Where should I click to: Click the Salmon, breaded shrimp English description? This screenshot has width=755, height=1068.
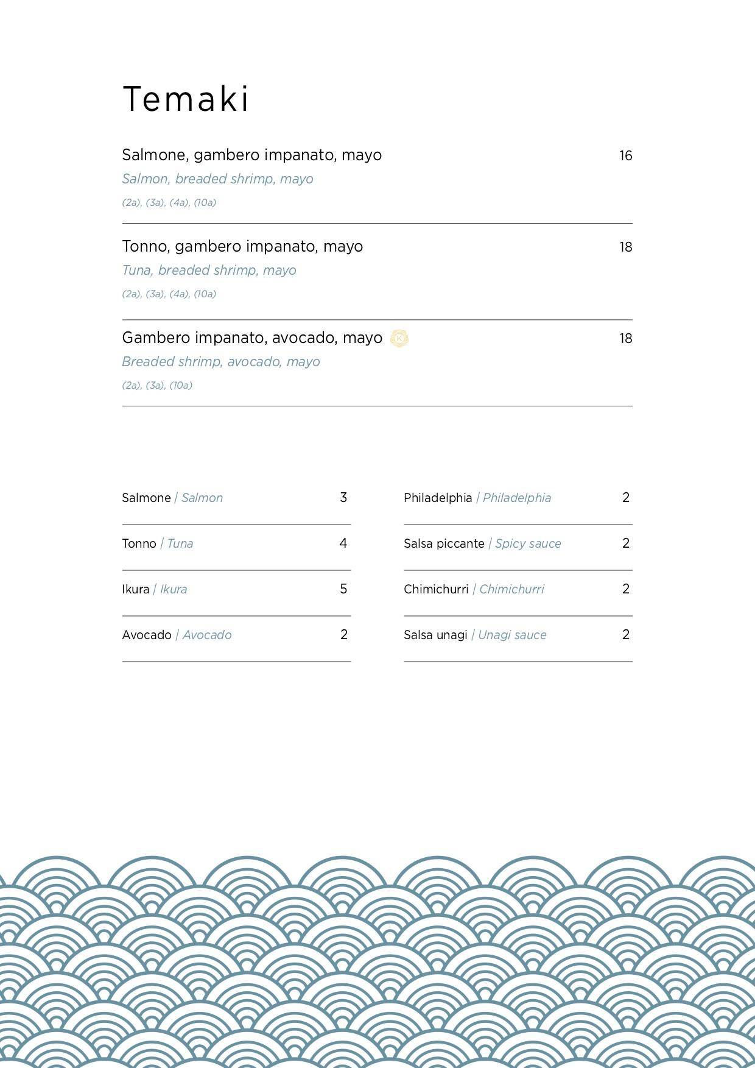pyautogui.click(x=217, y=179)
